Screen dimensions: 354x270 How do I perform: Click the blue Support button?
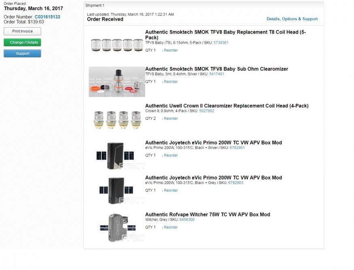pyautogui.click(x=22, y=54)
